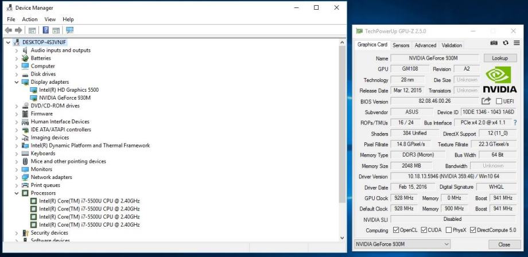The height and width of the screenshot is (257, 528).
Task: Toggle the UEFI checkbox
Action: (x=499, y=102)
